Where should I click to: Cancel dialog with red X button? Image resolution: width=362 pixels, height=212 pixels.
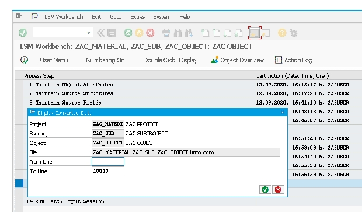coord(278,190)
